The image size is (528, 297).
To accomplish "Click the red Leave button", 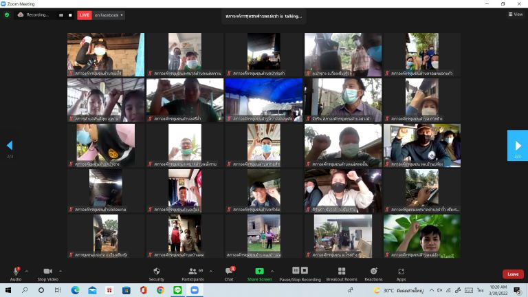I will [513, 274].
